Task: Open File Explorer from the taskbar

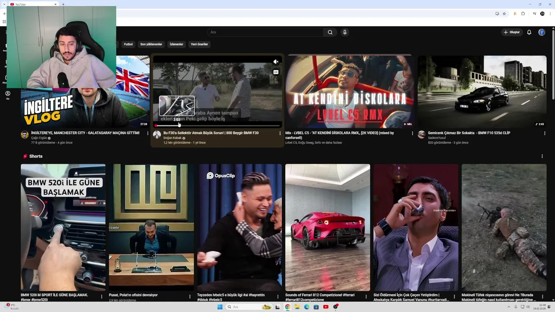Action: [297, 307]
